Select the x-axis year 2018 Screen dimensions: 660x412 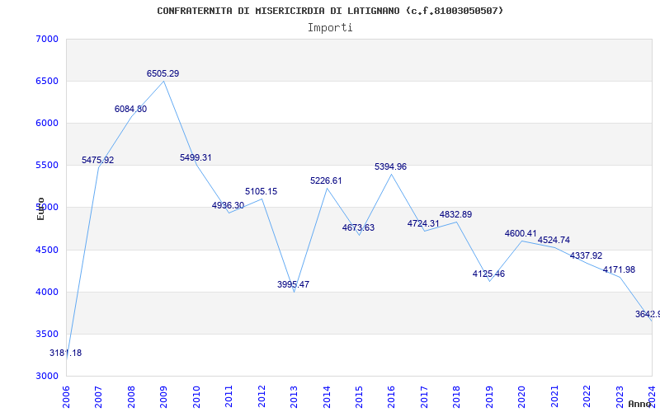click(457, 396)
